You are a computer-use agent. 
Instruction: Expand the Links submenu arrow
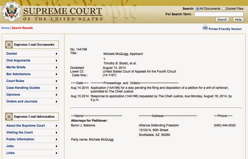(x=57, y=153)
